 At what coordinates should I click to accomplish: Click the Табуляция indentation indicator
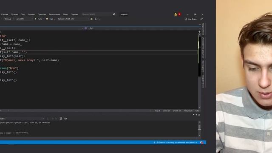click(x=188, y=110)
